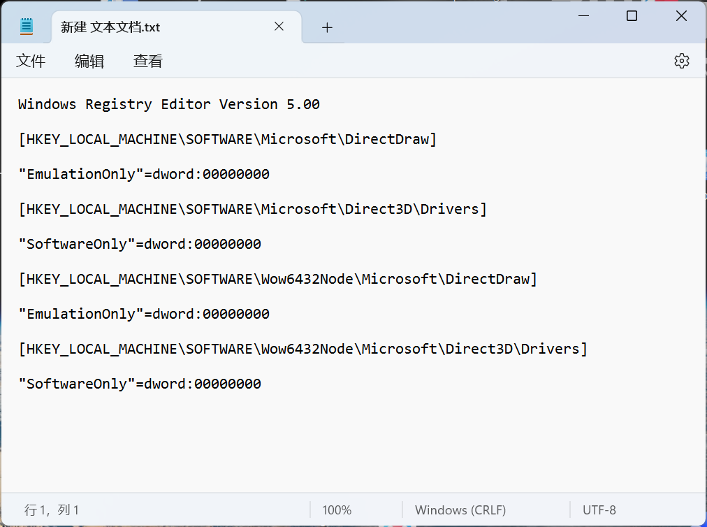Screen dimensions: 707x527
Task: Click the last "SoftwareOnly"=dword:00000000 line
Action: (x=140, y=384)
